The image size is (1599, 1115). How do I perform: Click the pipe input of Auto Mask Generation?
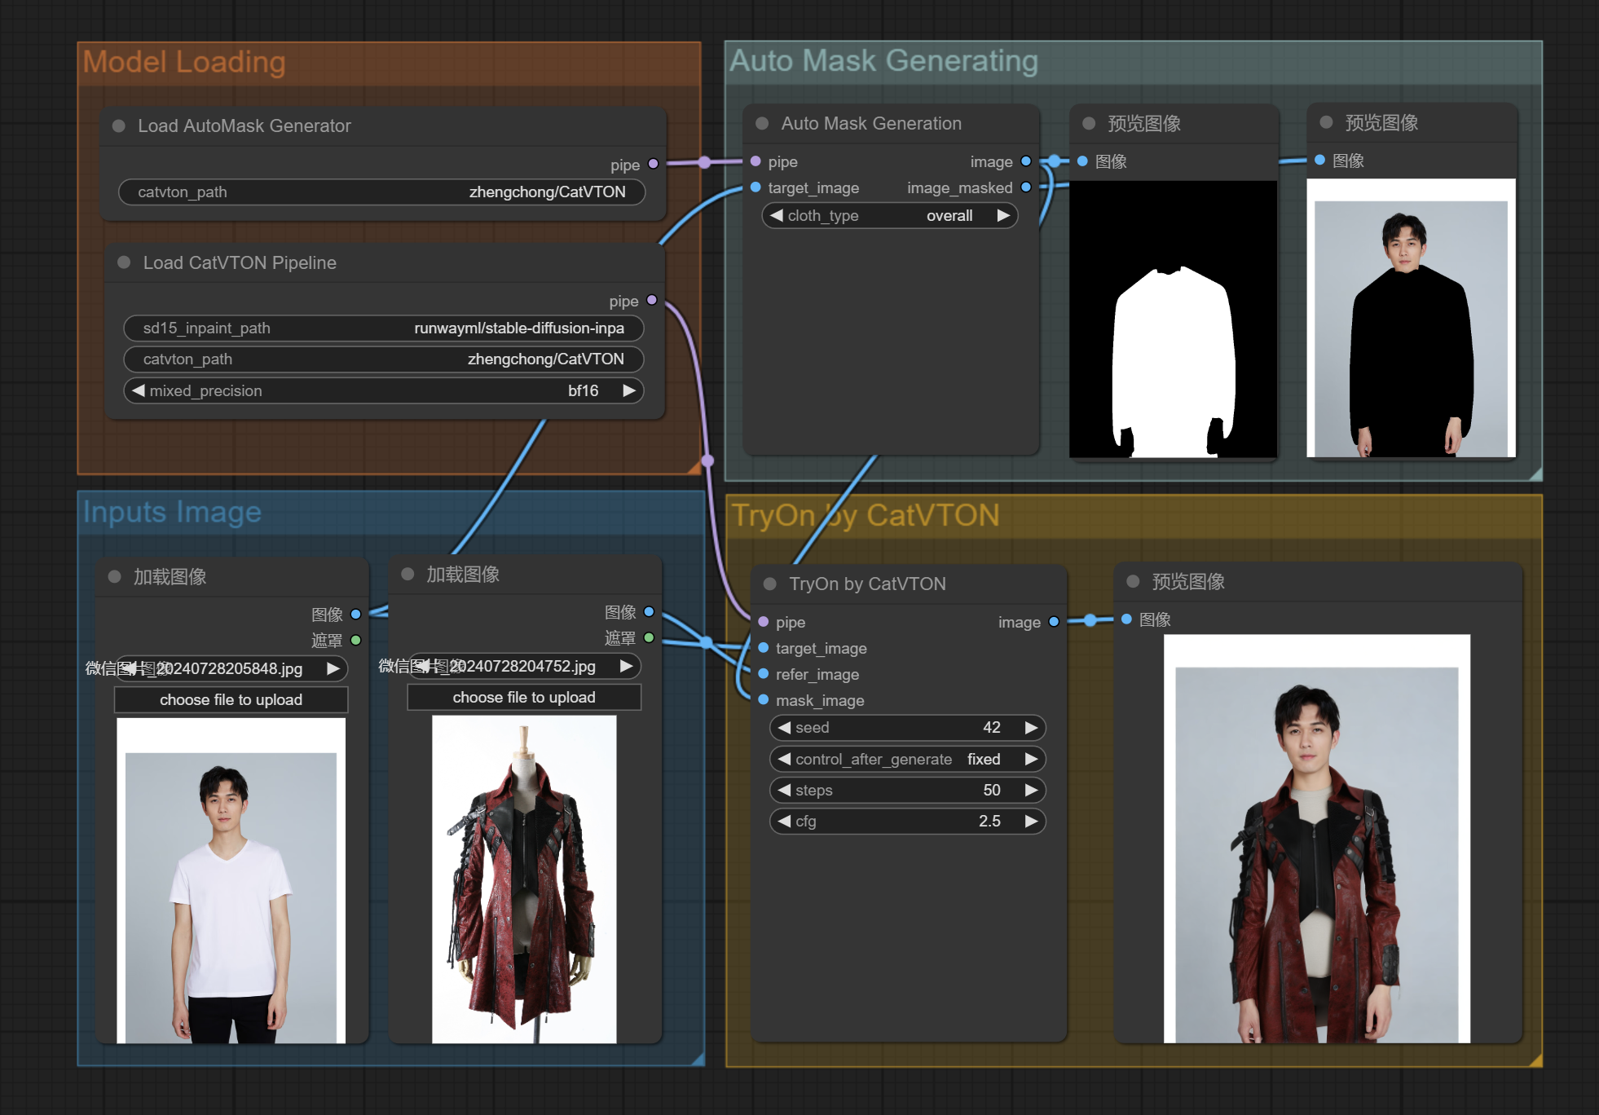pos(755,161)
